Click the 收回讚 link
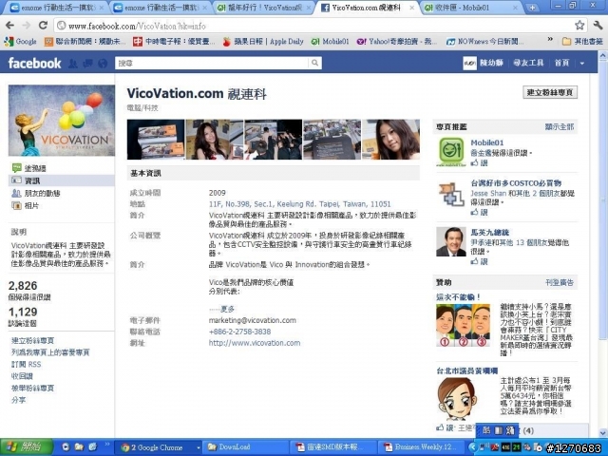The width and height of the screenshot is (608, 456). 22,376
